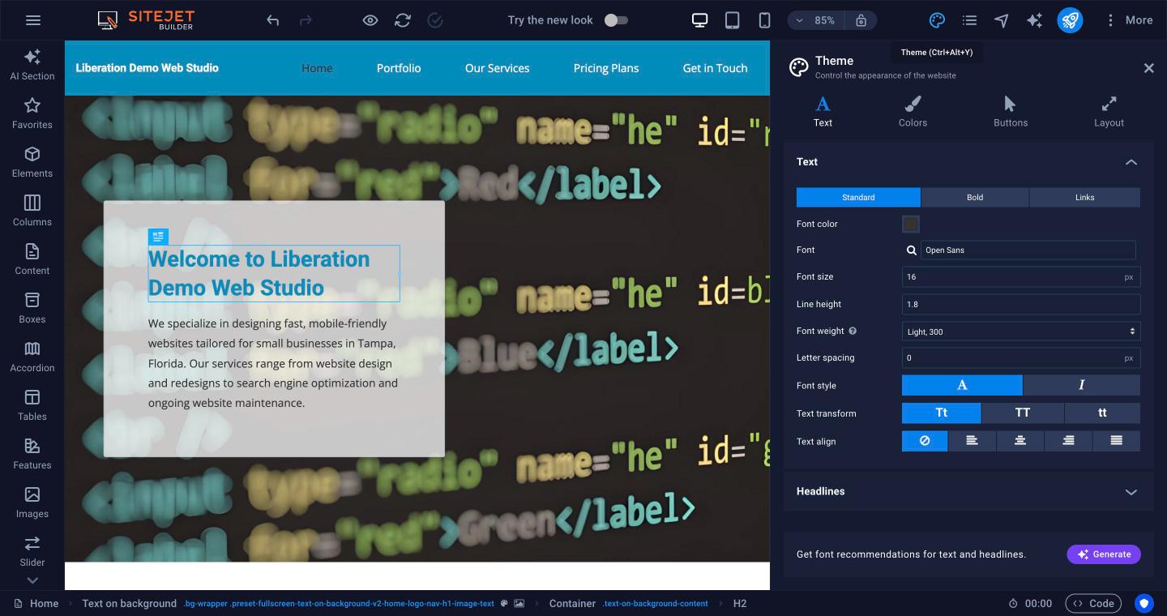Open the Theme palette icon
The height and width of the screenshot is (616, 1167).
(x=937, y=20)
